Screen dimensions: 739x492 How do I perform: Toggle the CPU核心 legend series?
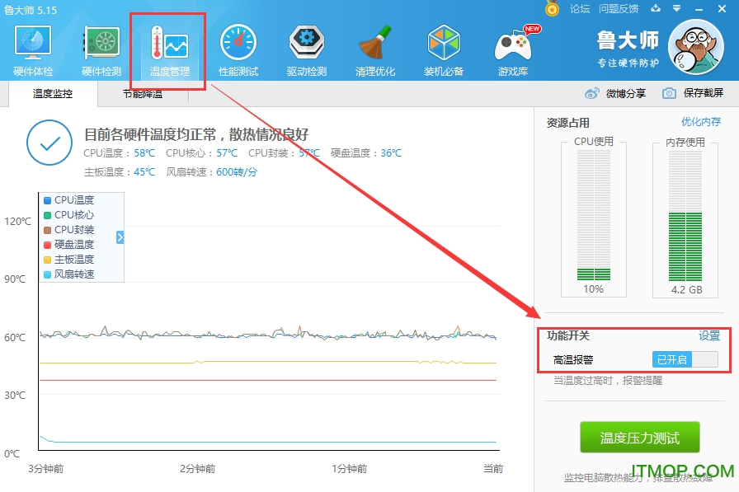pos(68,215)
